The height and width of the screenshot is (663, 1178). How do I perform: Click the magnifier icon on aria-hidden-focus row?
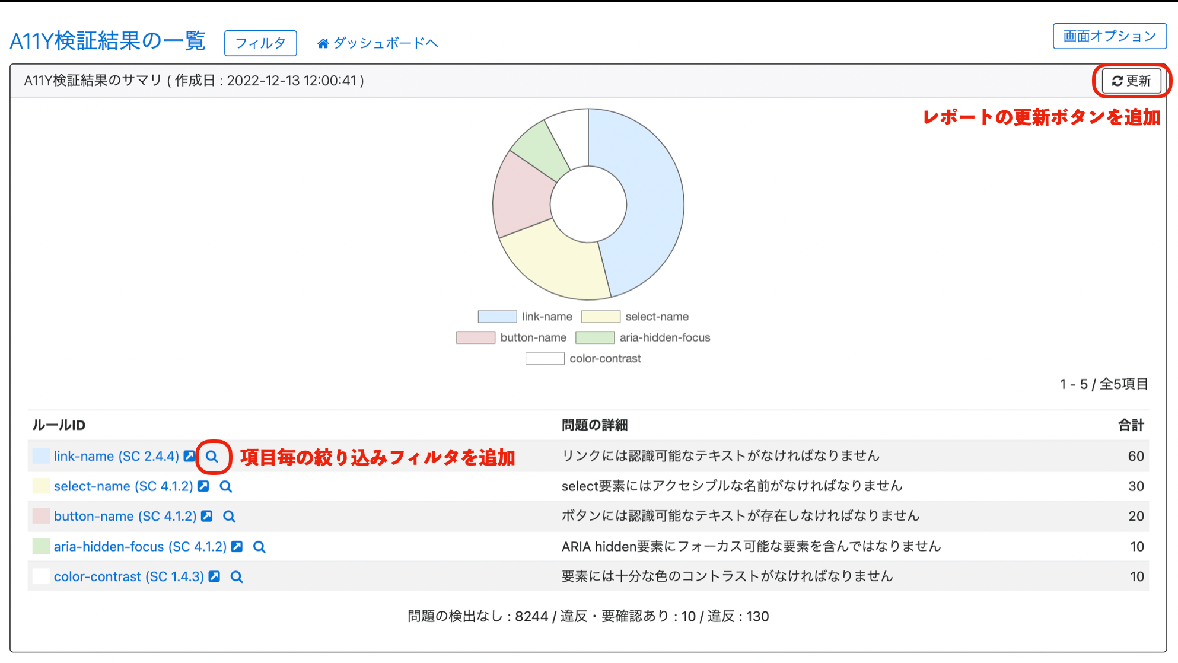pyautogui.click(x=259, y=547)
